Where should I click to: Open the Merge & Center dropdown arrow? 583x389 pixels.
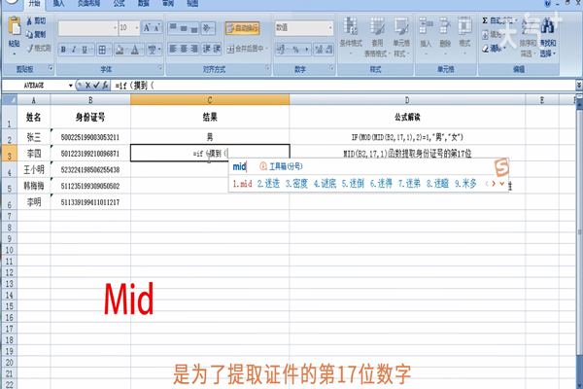(x=267, y=49)
